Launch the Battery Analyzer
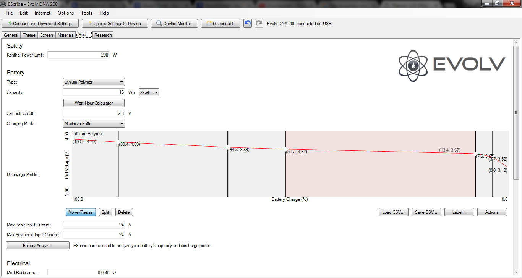This screenshot has width=522, height=278. click(x=37, y=246)
